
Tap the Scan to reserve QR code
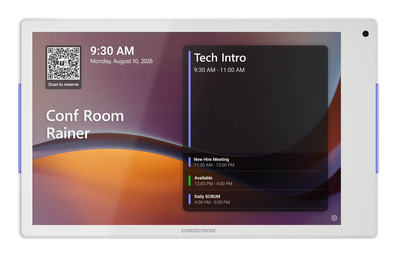tap(64, 63)
